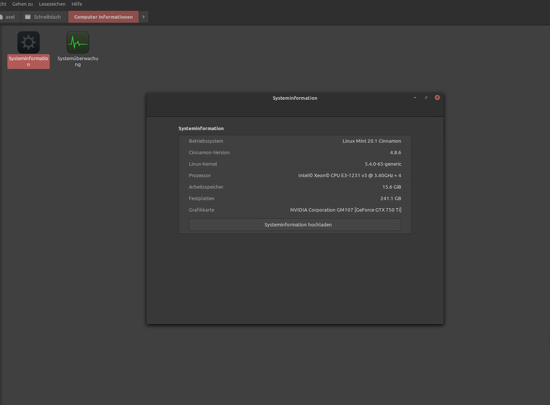This screenshot has height=405, width=550.
Task: Click the path bar forward arrow
Action: pyautogui.click(x=144, y=17)
